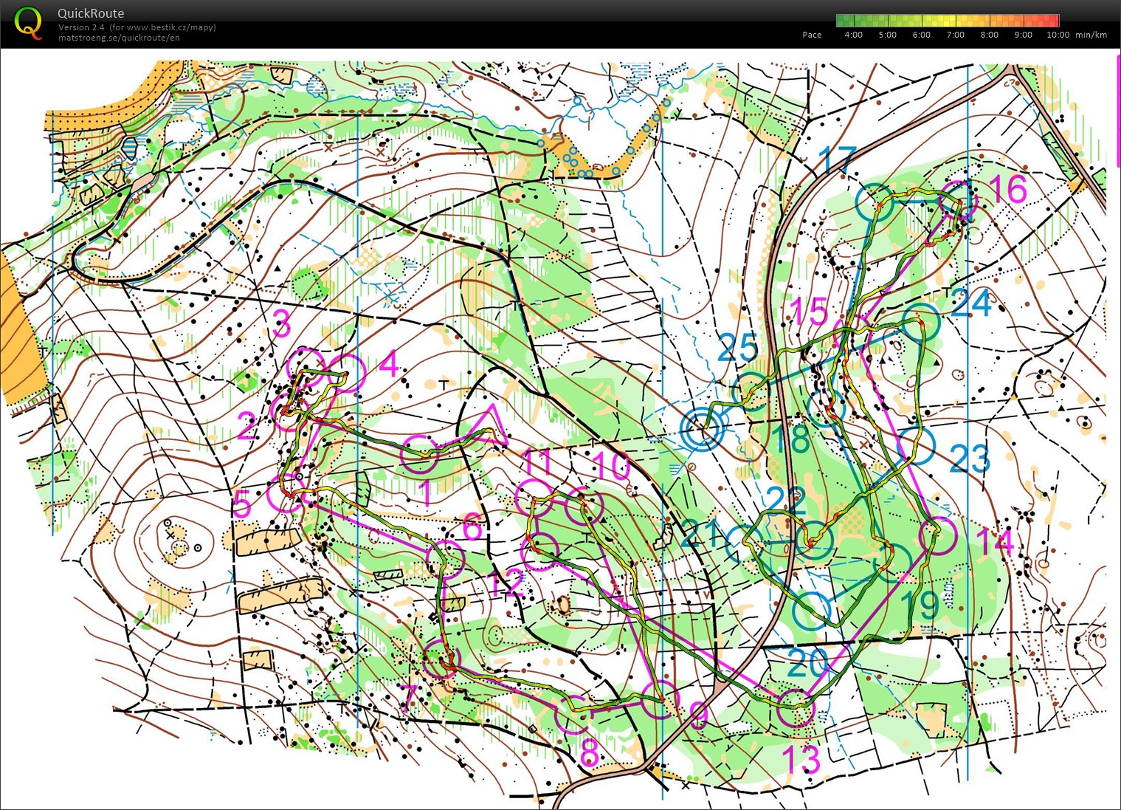Viewport: 1121px width, 810px height.
Task: Select control circle 16 on the map
Action: click(x=959, y=199)
